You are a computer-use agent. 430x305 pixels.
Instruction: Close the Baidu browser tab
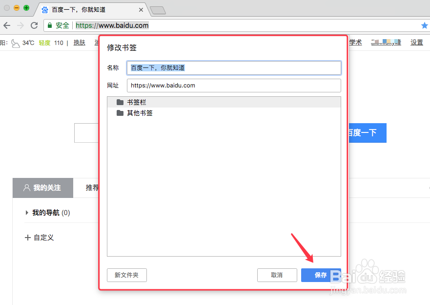141,10
